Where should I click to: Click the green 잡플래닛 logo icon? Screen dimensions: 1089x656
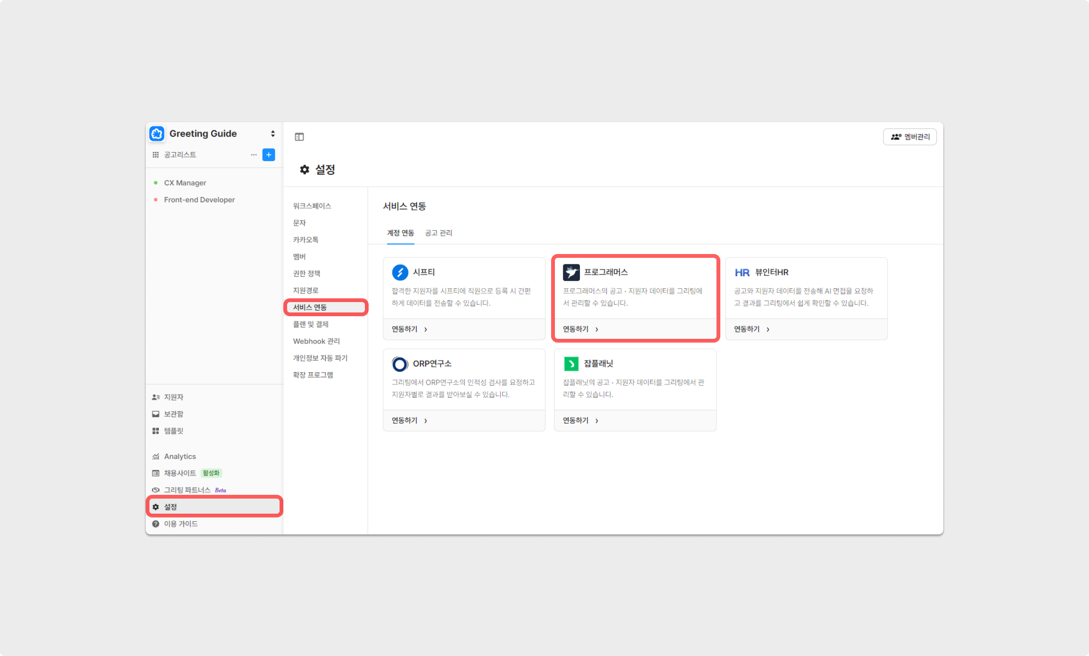571,363
